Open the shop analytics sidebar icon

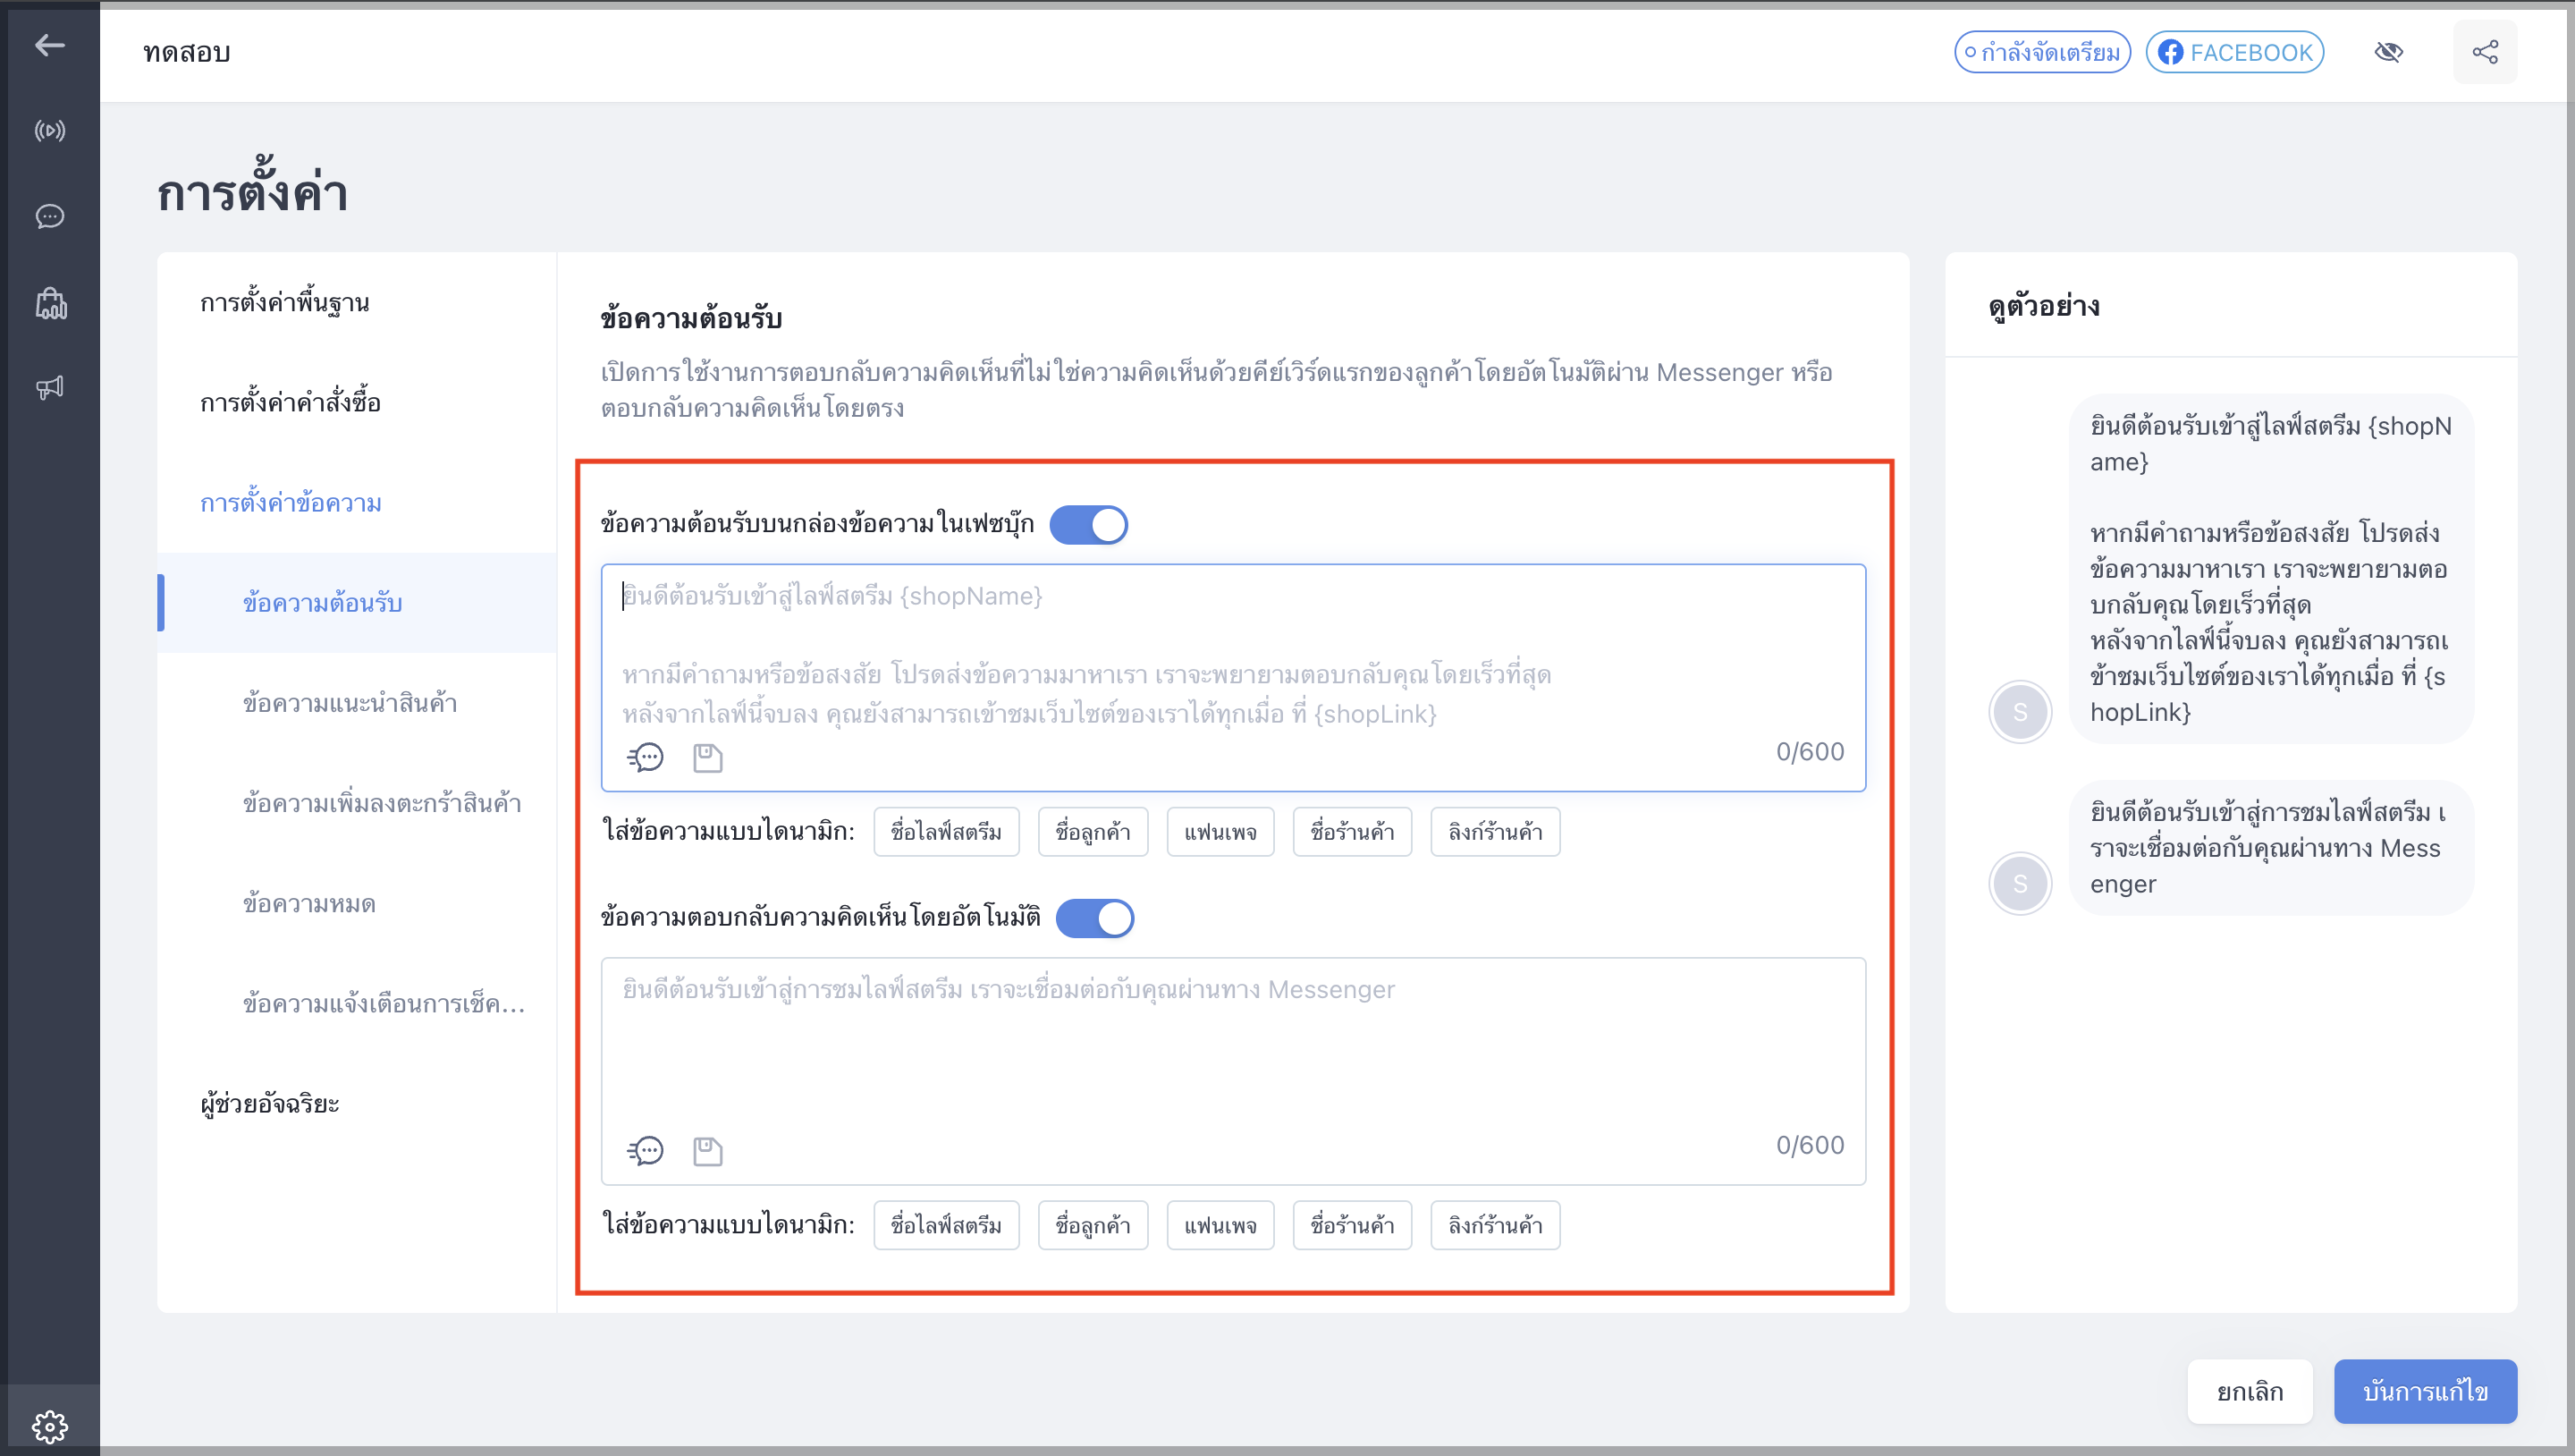(x=50, y=303)
